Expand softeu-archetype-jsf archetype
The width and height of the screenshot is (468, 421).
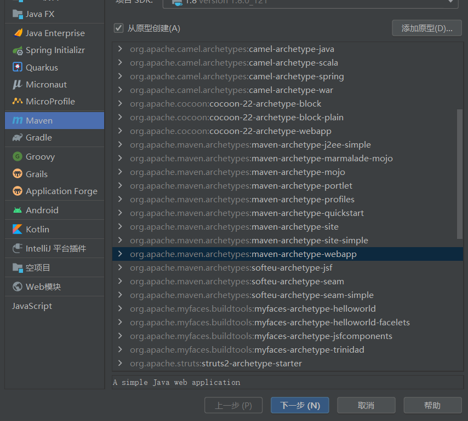[x=120, y=268]
